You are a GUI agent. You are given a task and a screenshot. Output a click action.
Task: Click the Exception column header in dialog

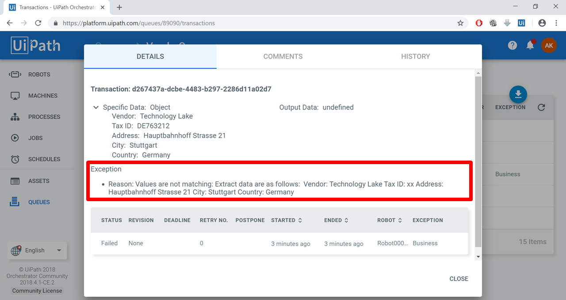click(x=428, y=220)
